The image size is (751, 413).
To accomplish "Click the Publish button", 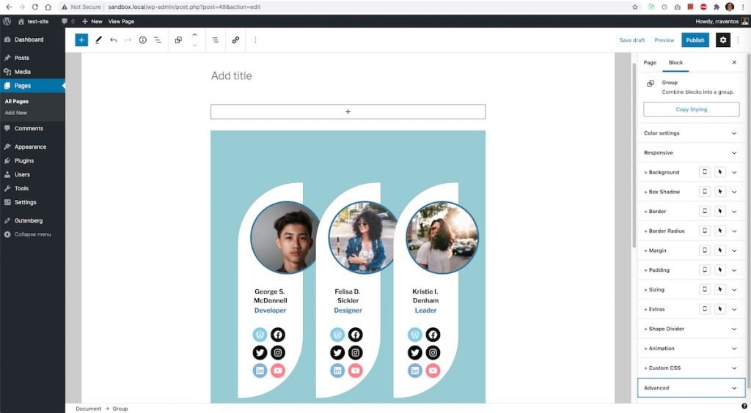I will point(695,40).
